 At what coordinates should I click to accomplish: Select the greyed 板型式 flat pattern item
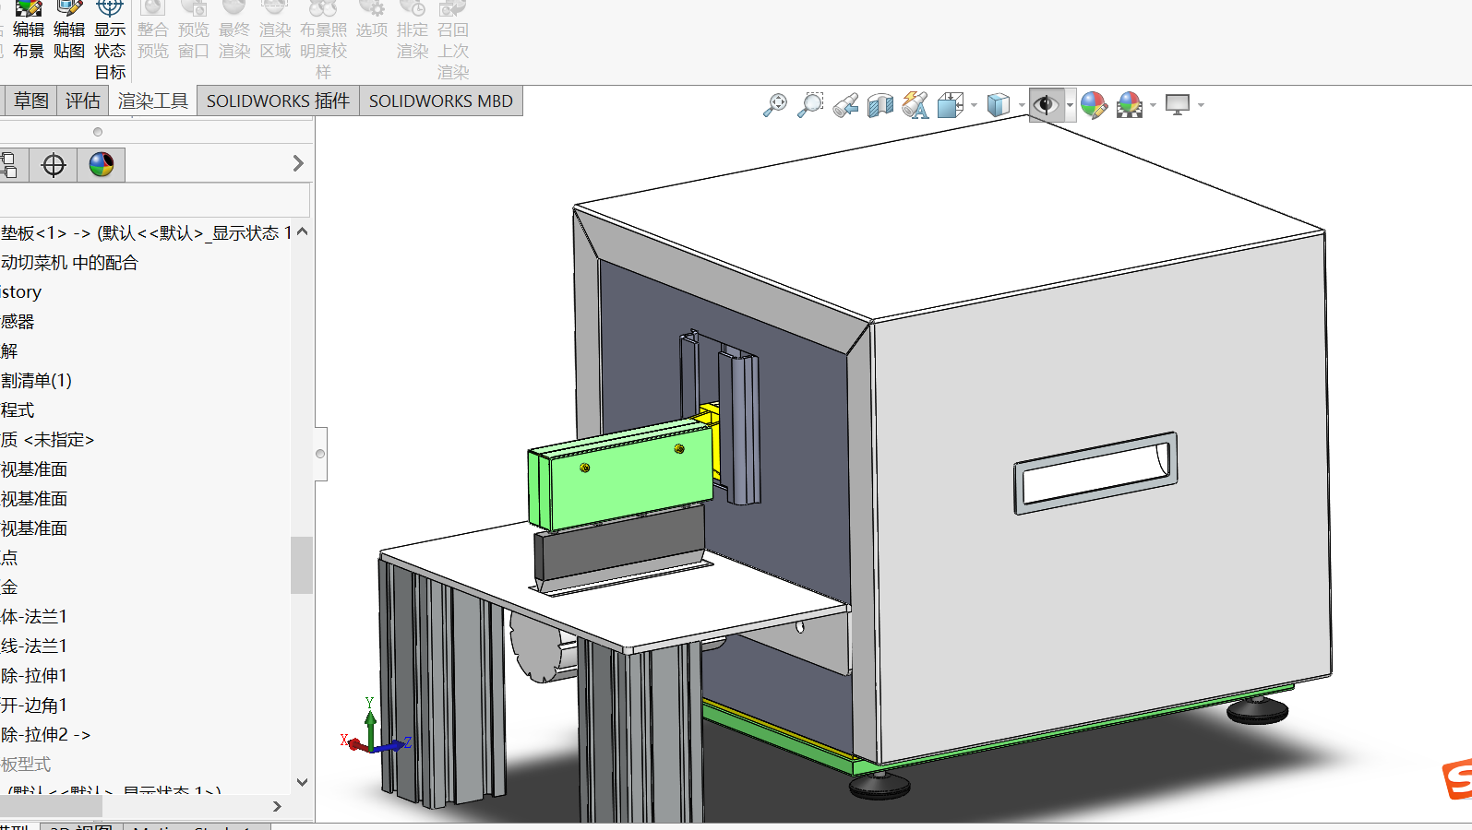(x=26, y=765)
